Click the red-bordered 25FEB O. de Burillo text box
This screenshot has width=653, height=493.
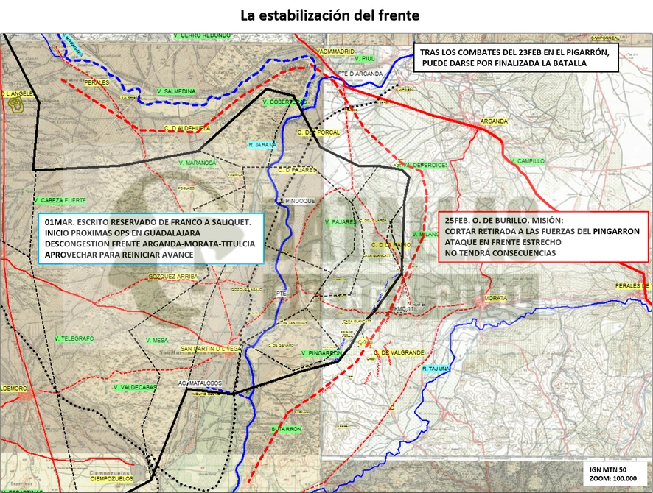click(543, 236)
